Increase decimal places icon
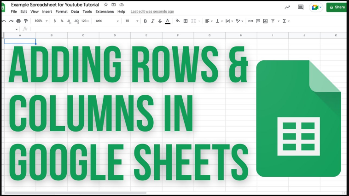The height and width of the screenshot is (196, 349). (76, 21)
